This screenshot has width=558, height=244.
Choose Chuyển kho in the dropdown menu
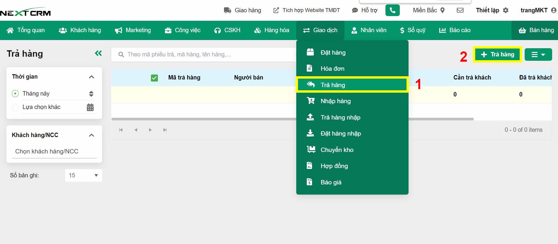pyautogui.click(x=337, y=150)
